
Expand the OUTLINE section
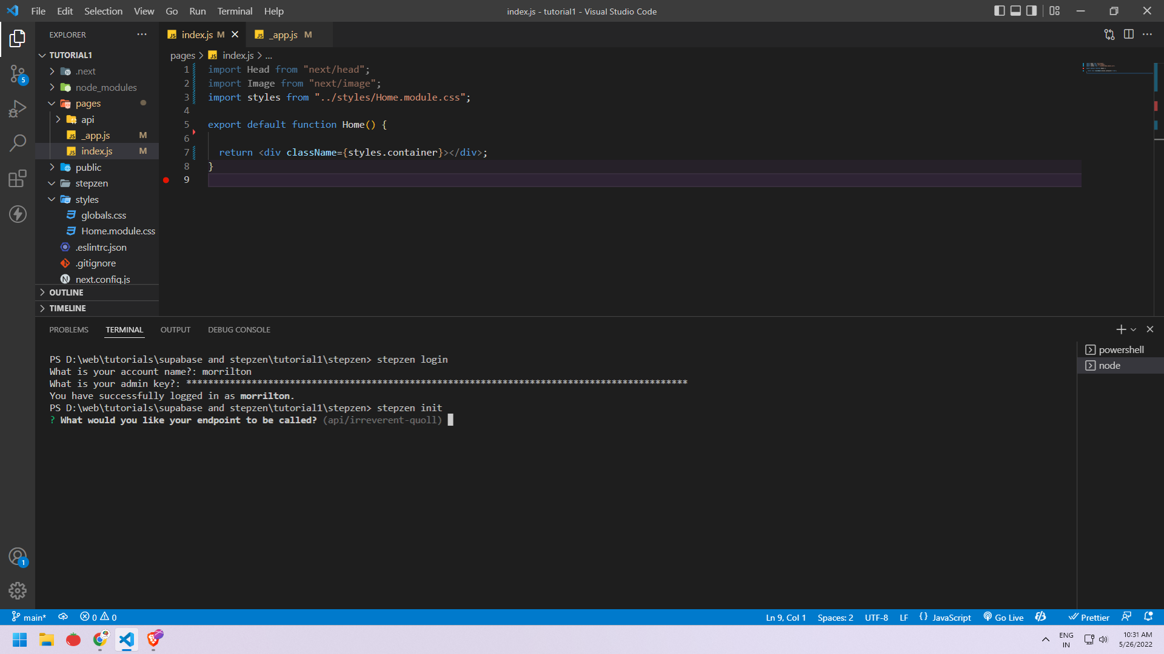coord(66,292)
